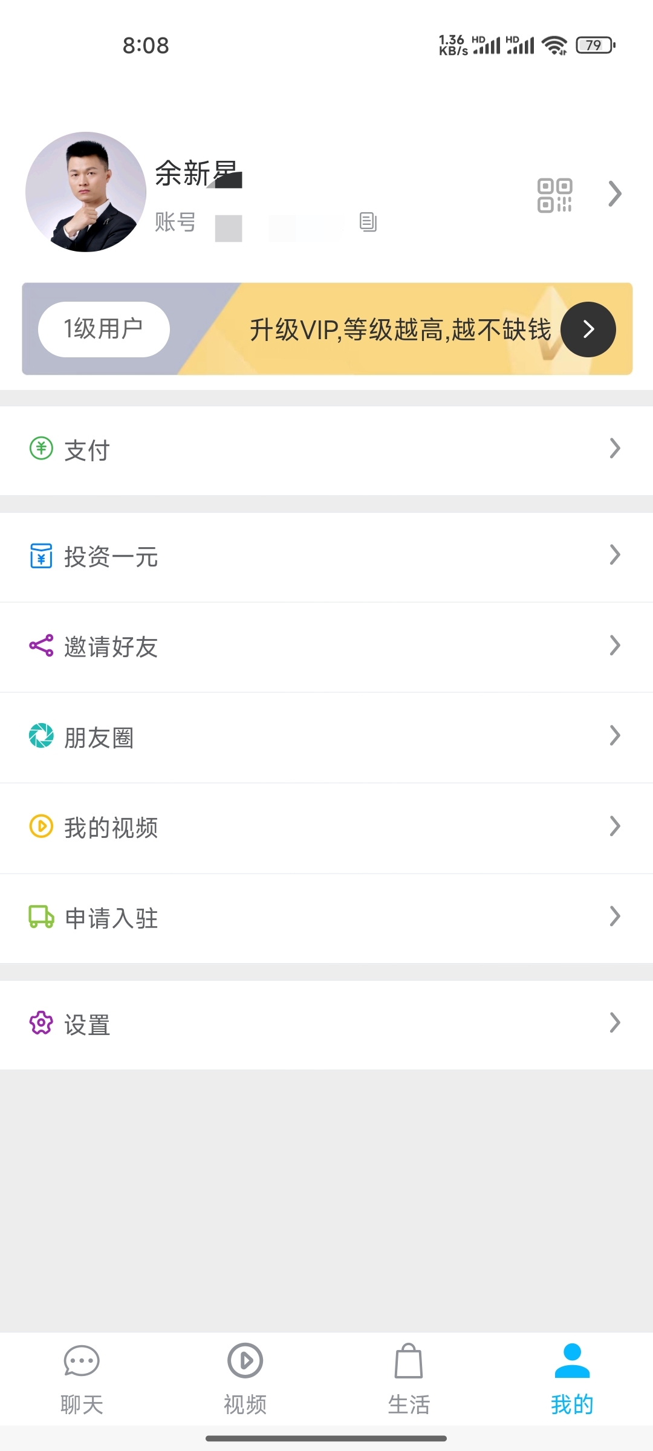Tap the profile avatar photo
The height and width of the screenshot is (1451, 653).
[86, 192]
